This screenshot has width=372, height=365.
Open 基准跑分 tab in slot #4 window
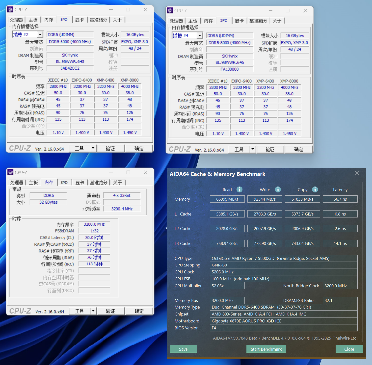pos(258,21)
